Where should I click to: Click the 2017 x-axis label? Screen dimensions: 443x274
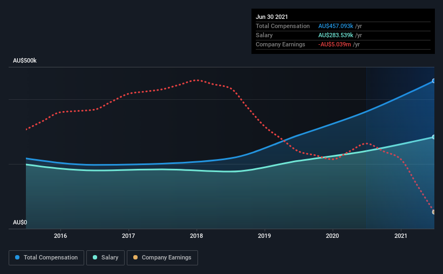coord(128,236)
